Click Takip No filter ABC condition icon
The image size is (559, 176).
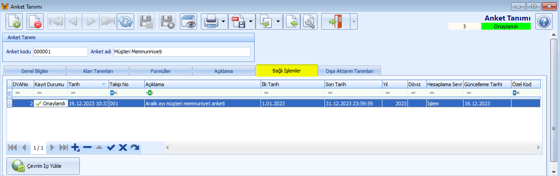pyautogui.click(x=113, y=93)
